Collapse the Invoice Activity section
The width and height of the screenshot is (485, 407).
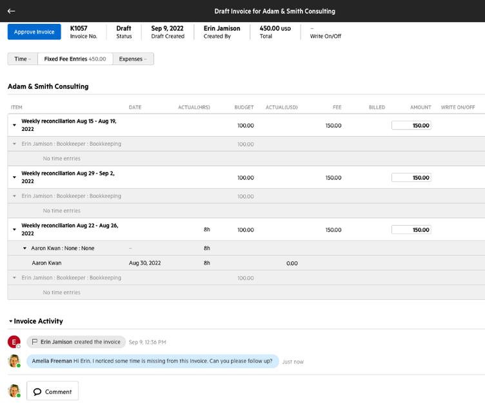click(10, 321)
